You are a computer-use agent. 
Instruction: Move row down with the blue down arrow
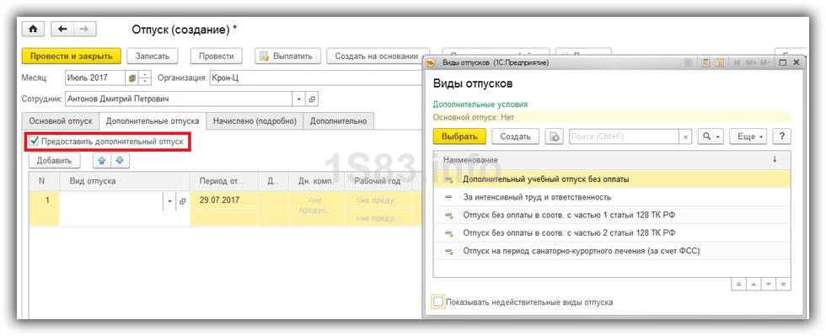[120, 161]
